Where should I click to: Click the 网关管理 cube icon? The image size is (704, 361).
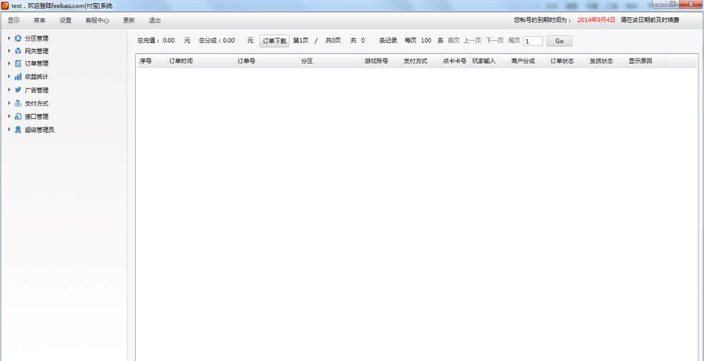pyautogui.click(x=18, y=51)
